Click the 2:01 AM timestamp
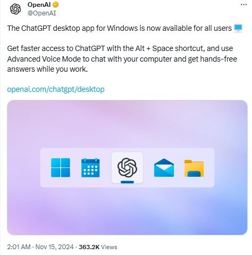252x255 pixels. [19, 247]
